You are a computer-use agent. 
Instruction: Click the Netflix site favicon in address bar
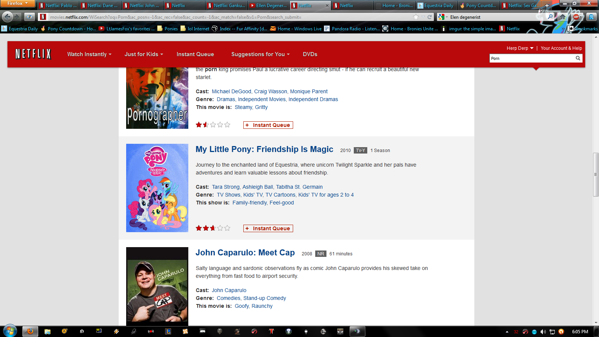pos(43,17)
